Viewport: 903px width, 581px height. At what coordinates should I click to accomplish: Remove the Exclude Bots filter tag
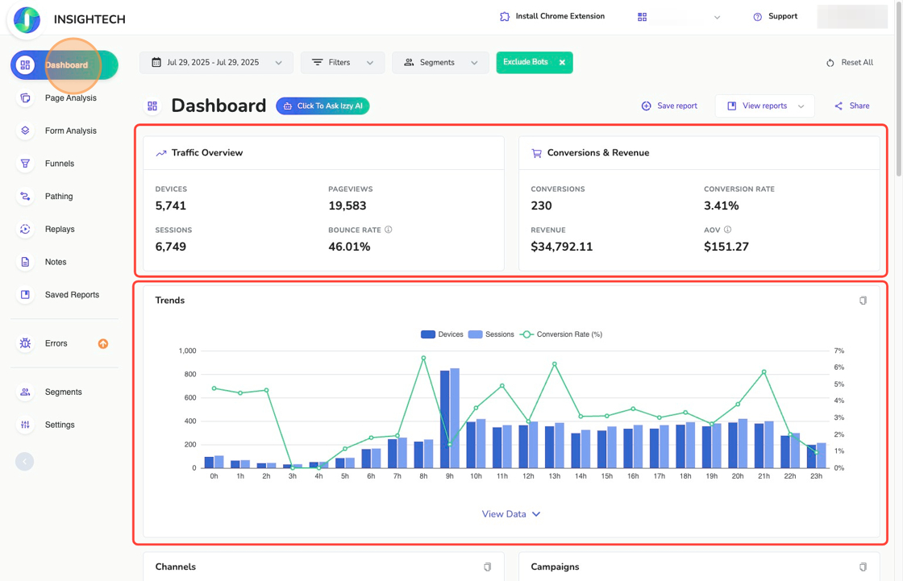pos(562,62)
